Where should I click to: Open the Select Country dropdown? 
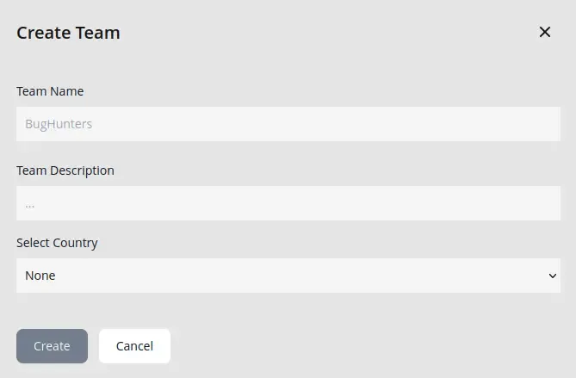(288, 276)
